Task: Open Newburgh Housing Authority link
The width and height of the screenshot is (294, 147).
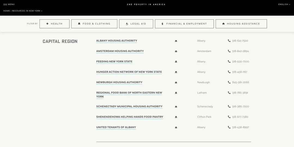Action: (x=119, y=82)
